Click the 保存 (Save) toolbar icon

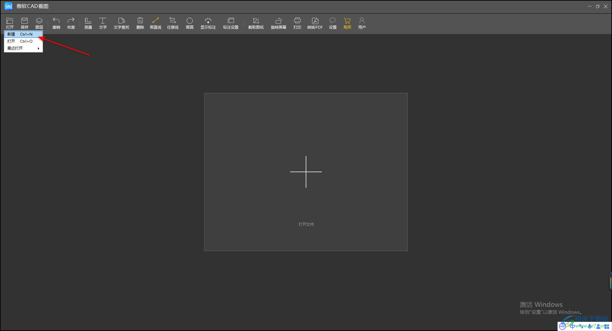click(x=25, y=23)
